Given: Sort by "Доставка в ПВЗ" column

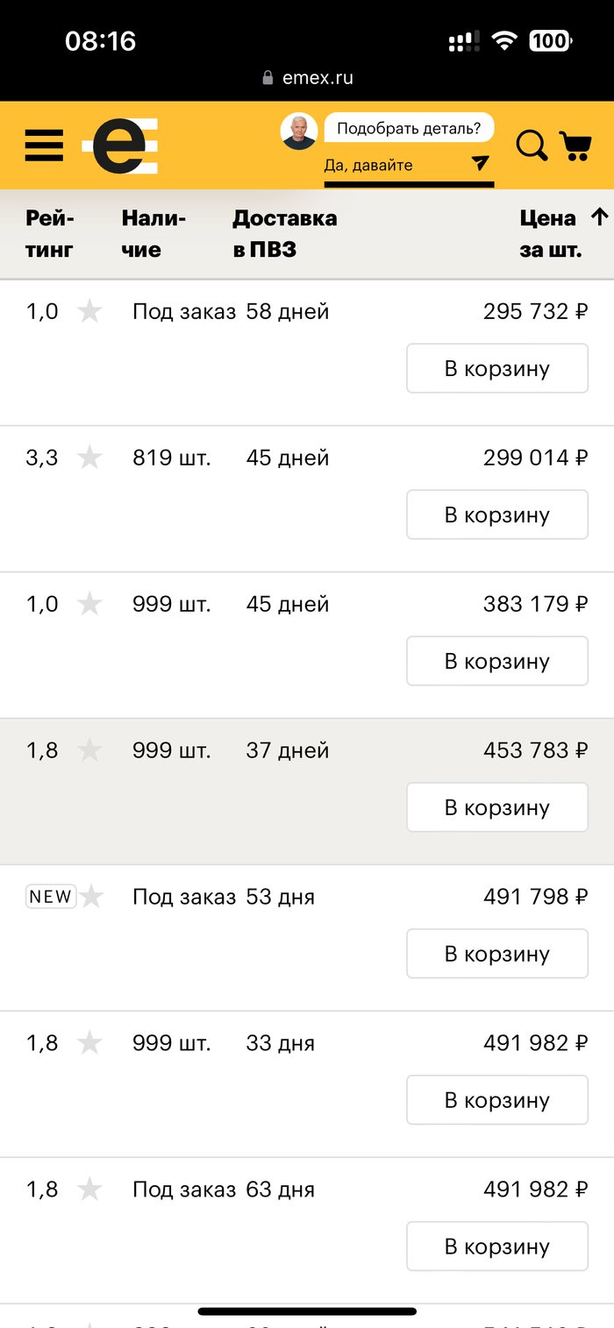Looking at the screenshot, I should click(x=284, y=234).
